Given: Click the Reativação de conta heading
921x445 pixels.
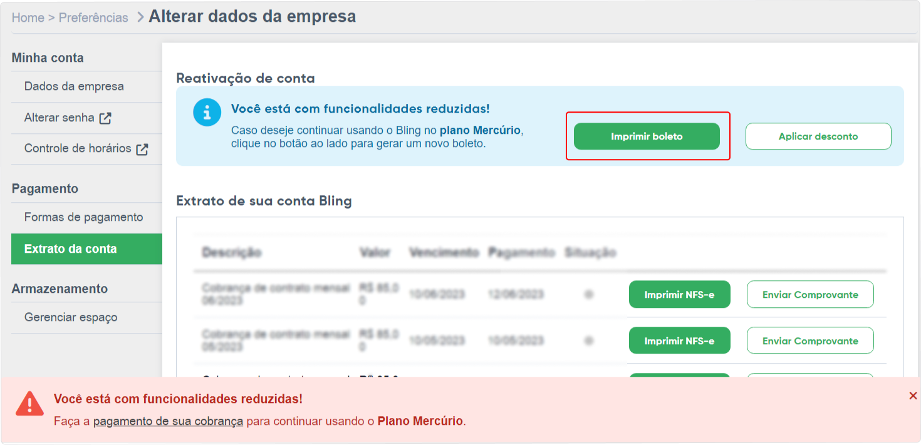Looking at the screenshot, I should 246,78.
